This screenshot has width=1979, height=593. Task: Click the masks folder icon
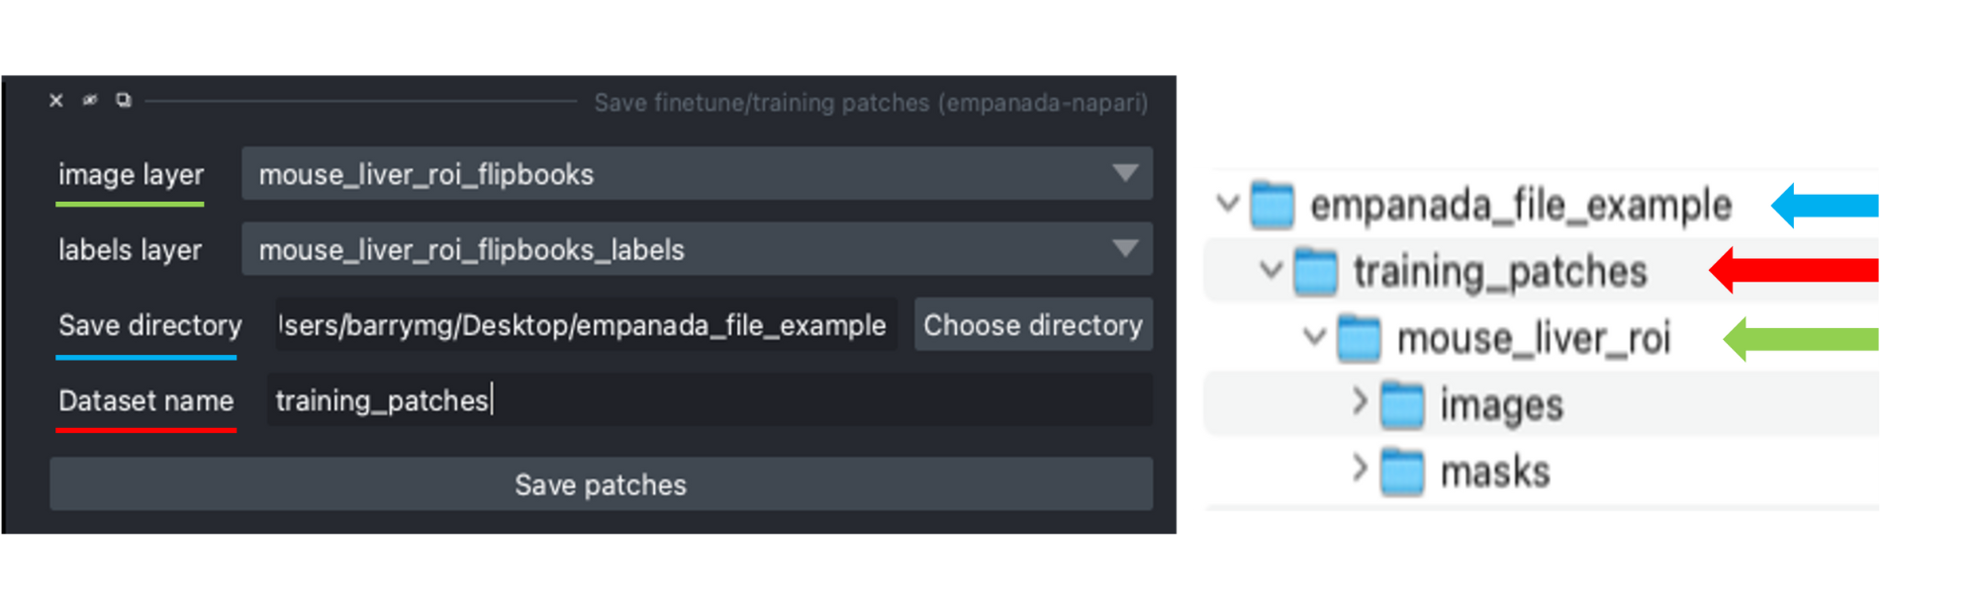pos(1402,471)
